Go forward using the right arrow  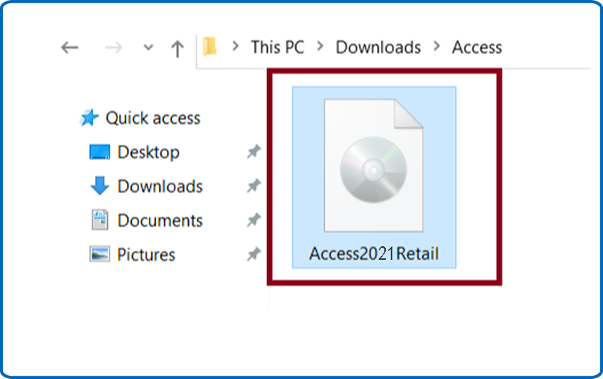(114, 47)
